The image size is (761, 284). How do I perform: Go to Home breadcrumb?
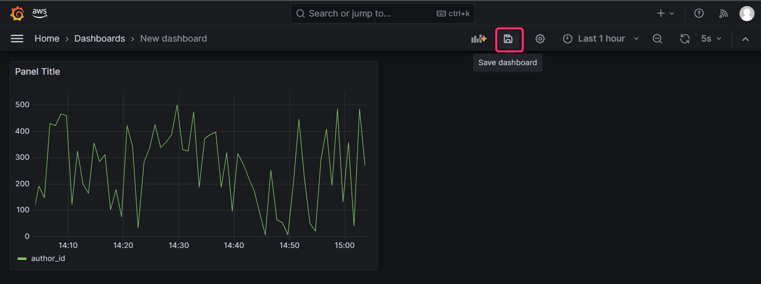(x=47, y=39)
